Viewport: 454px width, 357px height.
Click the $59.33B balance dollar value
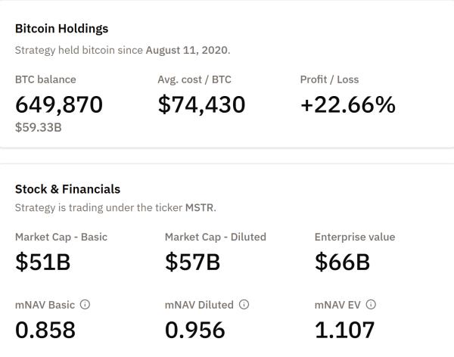(x=38, y=127)
